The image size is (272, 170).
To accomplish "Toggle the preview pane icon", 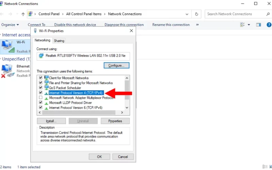I will [x=258, y=25].
